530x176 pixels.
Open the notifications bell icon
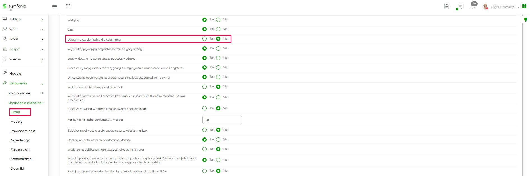(x=473, y=7)
